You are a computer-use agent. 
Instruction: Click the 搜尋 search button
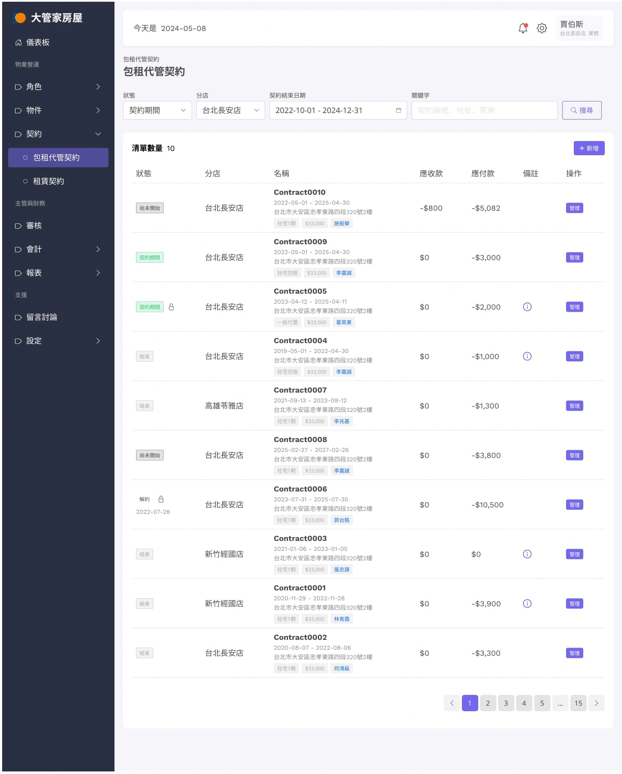(x=582, y=111)
